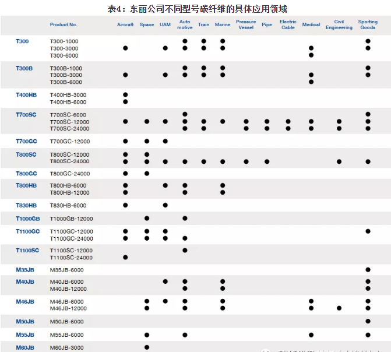Click the Product No. column header

[x=64, y=24]
